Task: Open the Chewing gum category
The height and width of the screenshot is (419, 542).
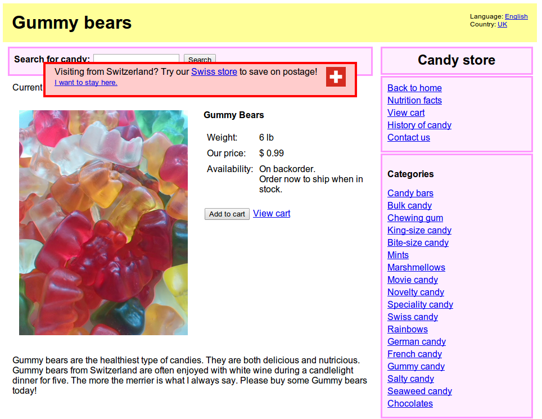Action: (415, 218)
